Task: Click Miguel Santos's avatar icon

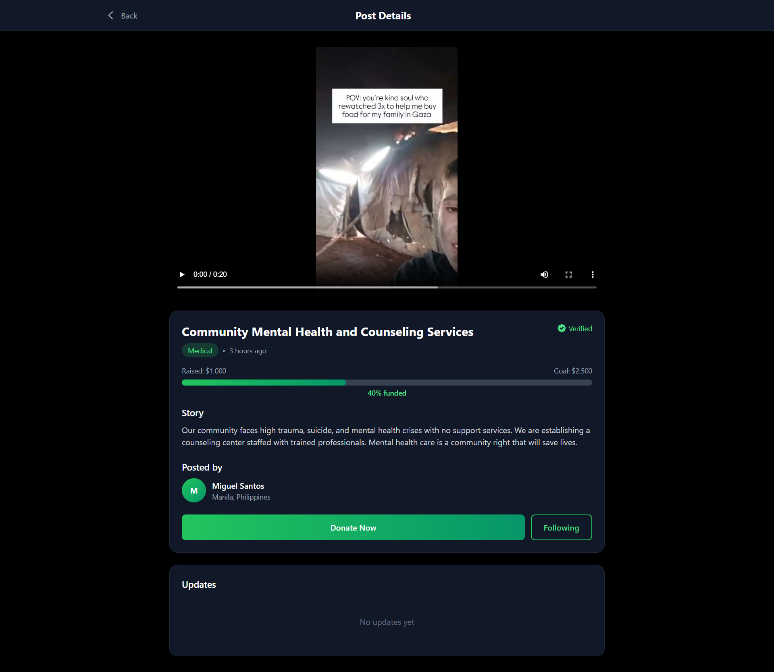Action: (x=194, y=490)
